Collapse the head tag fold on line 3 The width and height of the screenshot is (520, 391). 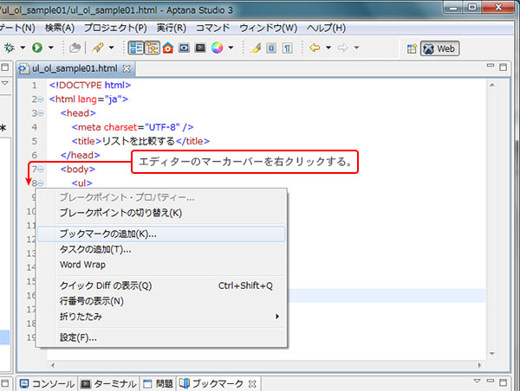(x=41, y=113)
